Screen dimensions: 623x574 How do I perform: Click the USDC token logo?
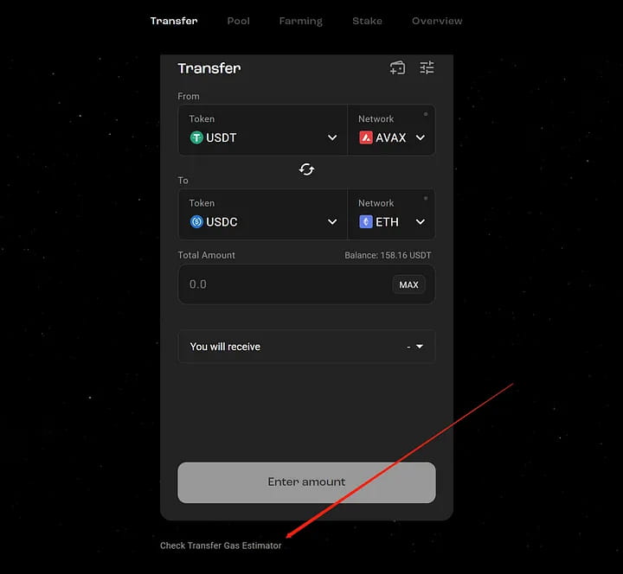click(x=196, y=222)
